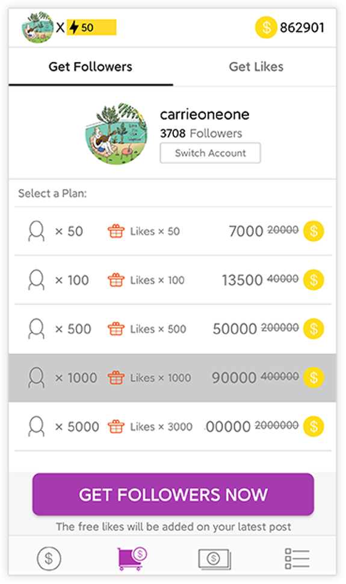Select the 5000 followers plan
This screenshot has height=584, width=346.
(173, 426)
